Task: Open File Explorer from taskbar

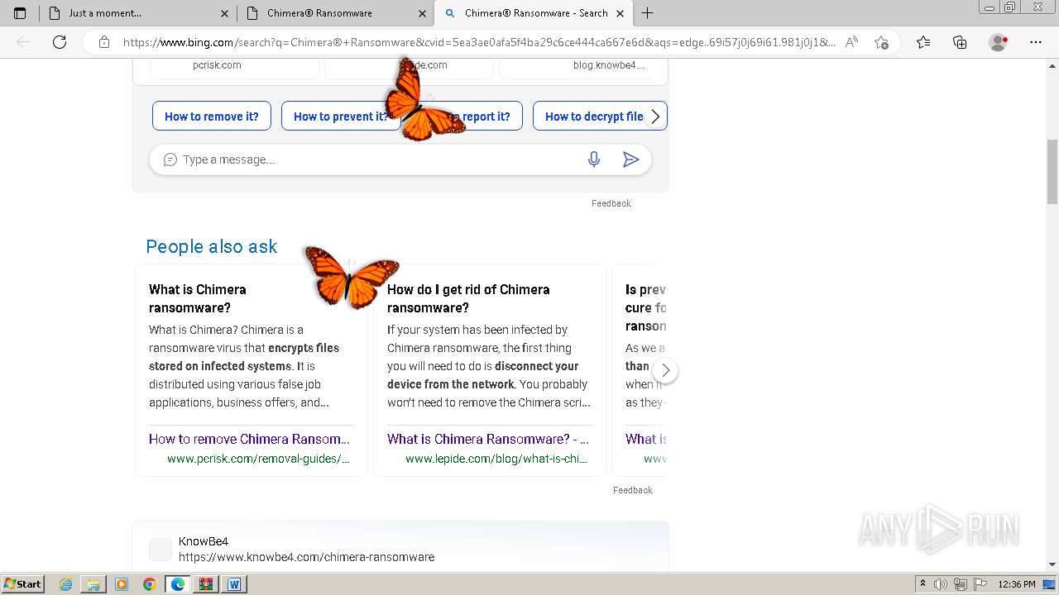Action: click(x=93, y=584)
